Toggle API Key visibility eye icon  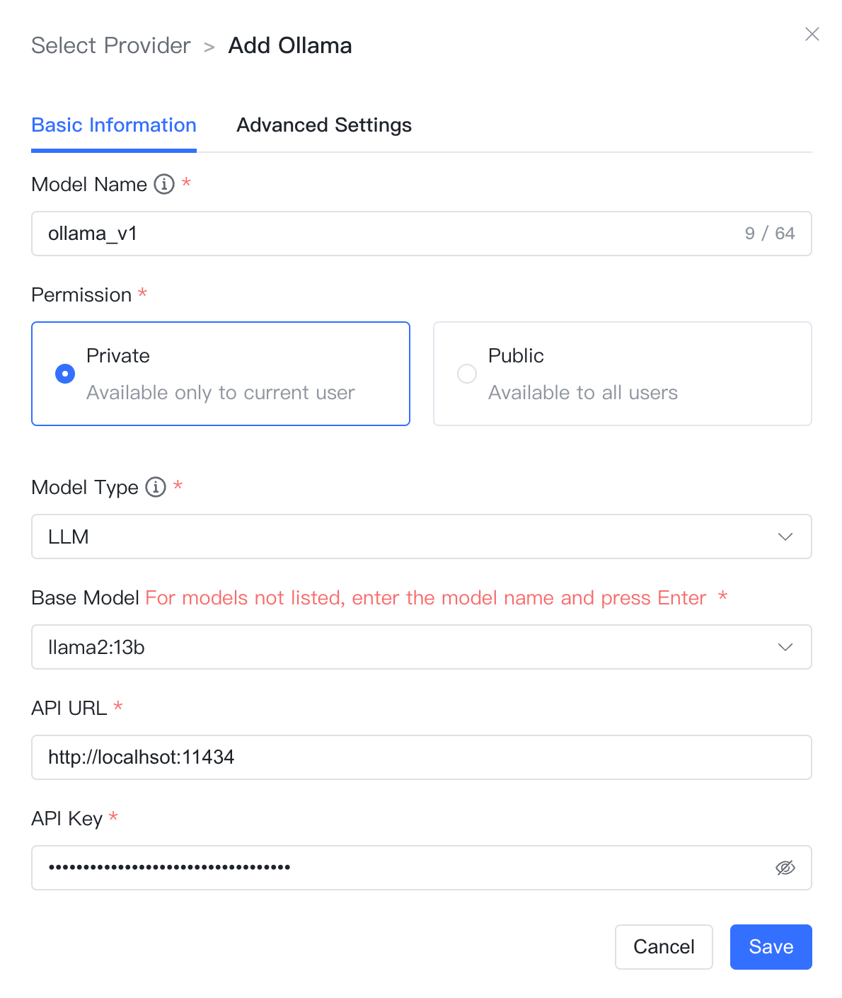coord(785,868)
